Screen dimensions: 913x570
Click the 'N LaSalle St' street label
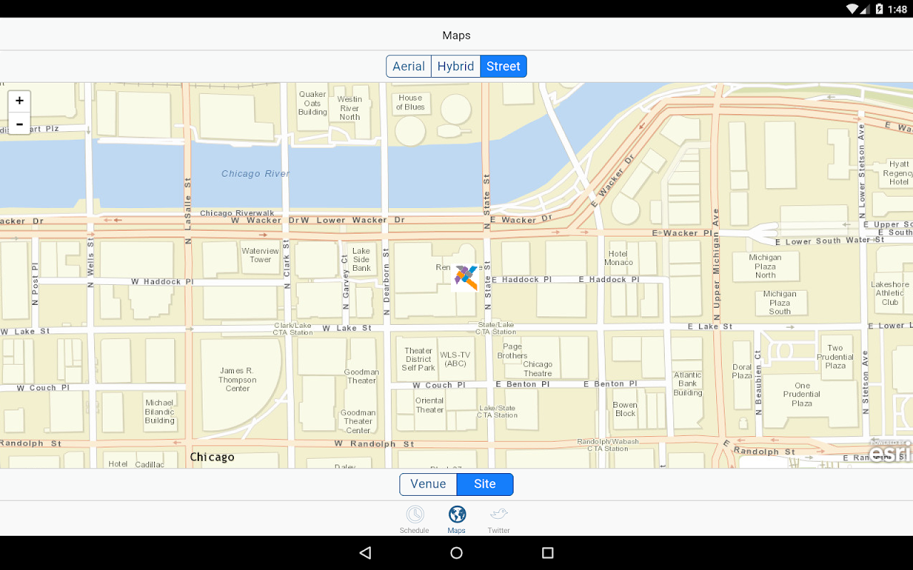tap(188, 211)
